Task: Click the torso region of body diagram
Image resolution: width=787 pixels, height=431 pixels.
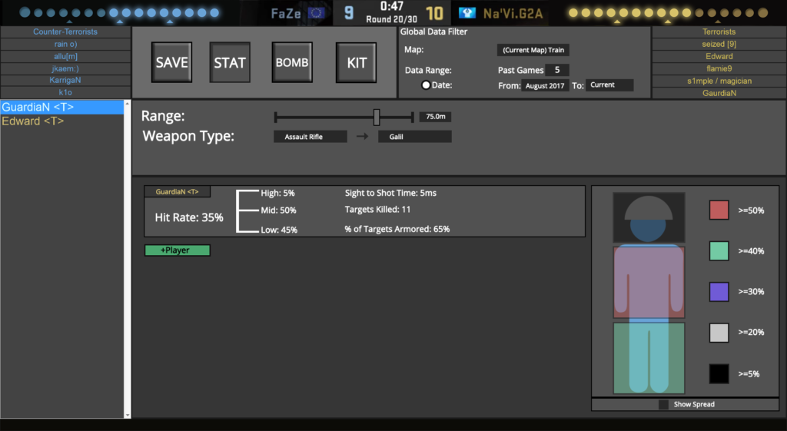Action: point(649,282)
